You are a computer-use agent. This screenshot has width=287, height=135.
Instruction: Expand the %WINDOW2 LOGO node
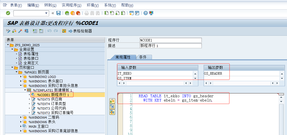tap(21, 77)
